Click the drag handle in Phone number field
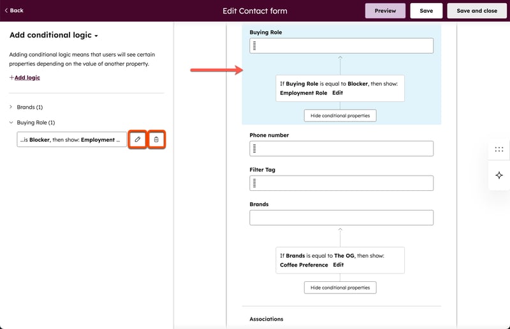This screenshot has height=329, width=510. 254,148
